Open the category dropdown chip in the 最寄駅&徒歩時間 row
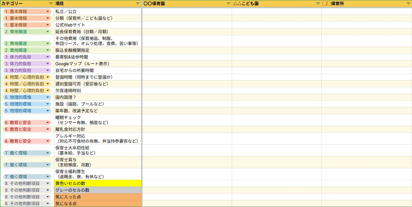412x207 pixels. coord(27,57)
